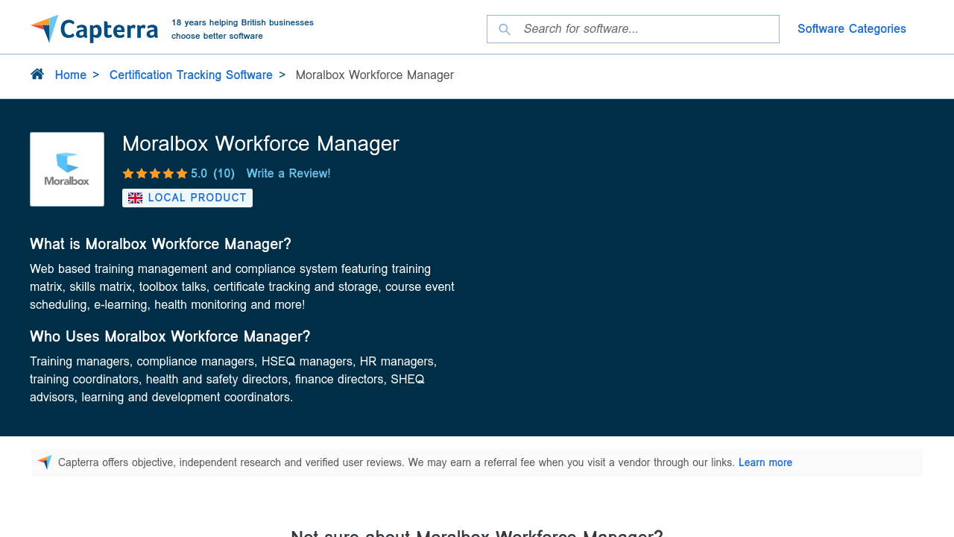Open Software Categories menu
954x537 pixels.
pos(852,29)
